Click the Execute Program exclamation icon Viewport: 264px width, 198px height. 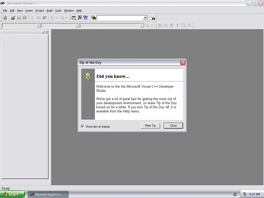point(177,26)
